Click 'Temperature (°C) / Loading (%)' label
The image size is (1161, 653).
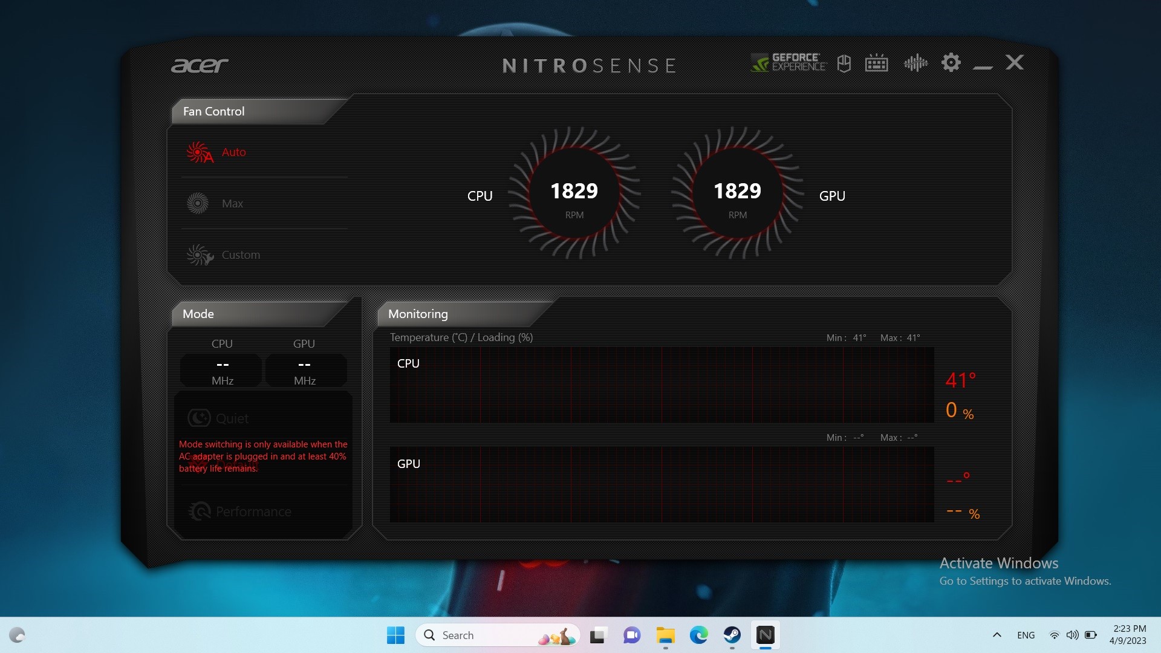(461, 337)
